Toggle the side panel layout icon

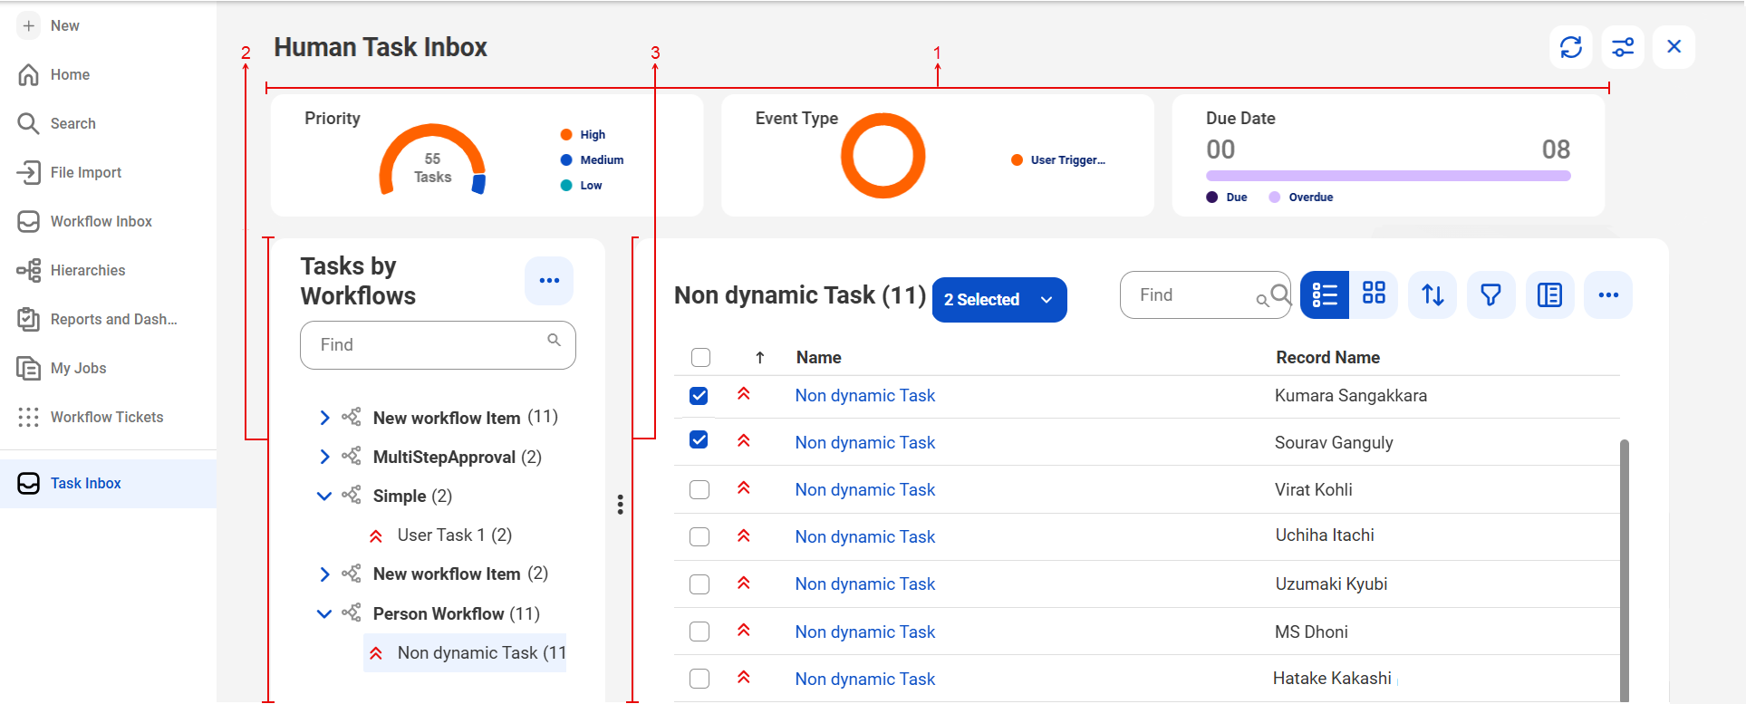coord(1549,294)
